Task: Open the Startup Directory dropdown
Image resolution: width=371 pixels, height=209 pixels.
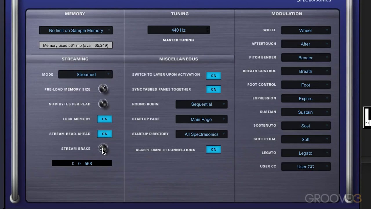Action: coord(201,134)
